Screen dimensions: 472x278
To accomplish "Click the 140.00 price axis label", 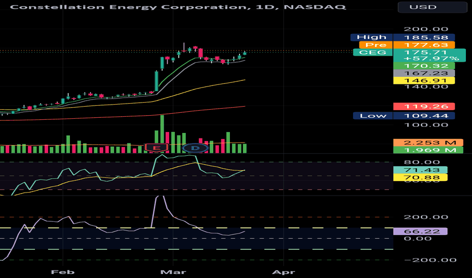I will pos(426,86).
